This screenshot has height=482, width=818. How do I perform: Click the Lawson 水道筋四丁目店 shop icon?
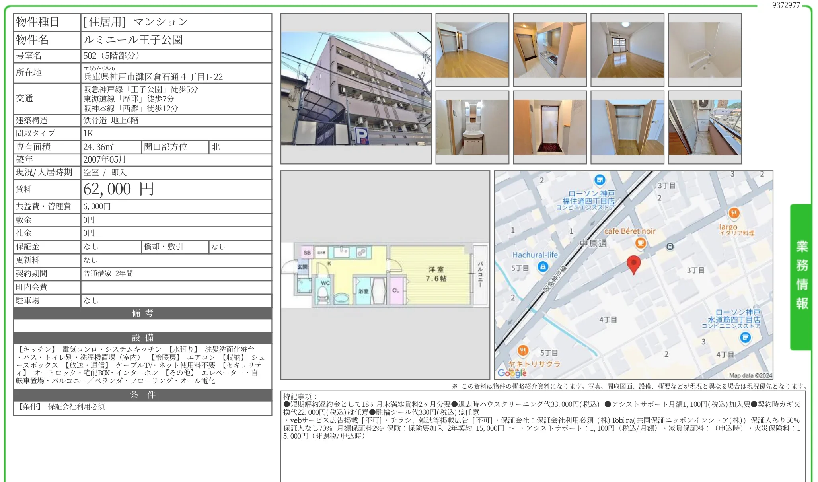point(745,338)
